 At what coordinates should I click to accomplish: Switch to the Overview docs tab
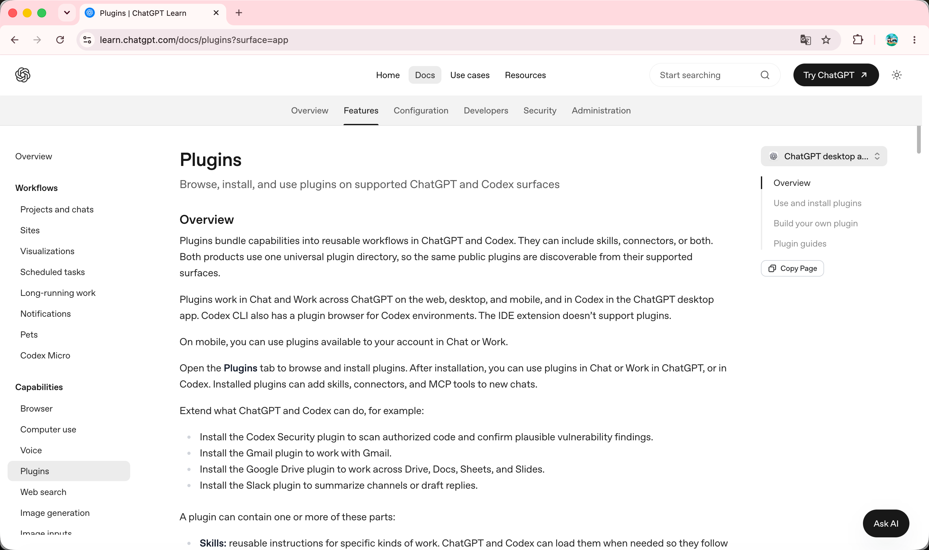point(310,110)
